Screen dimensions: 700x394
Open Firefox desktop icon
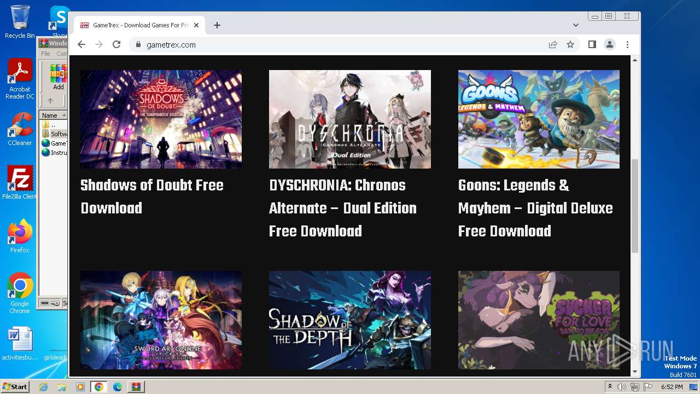coord(20,236)
